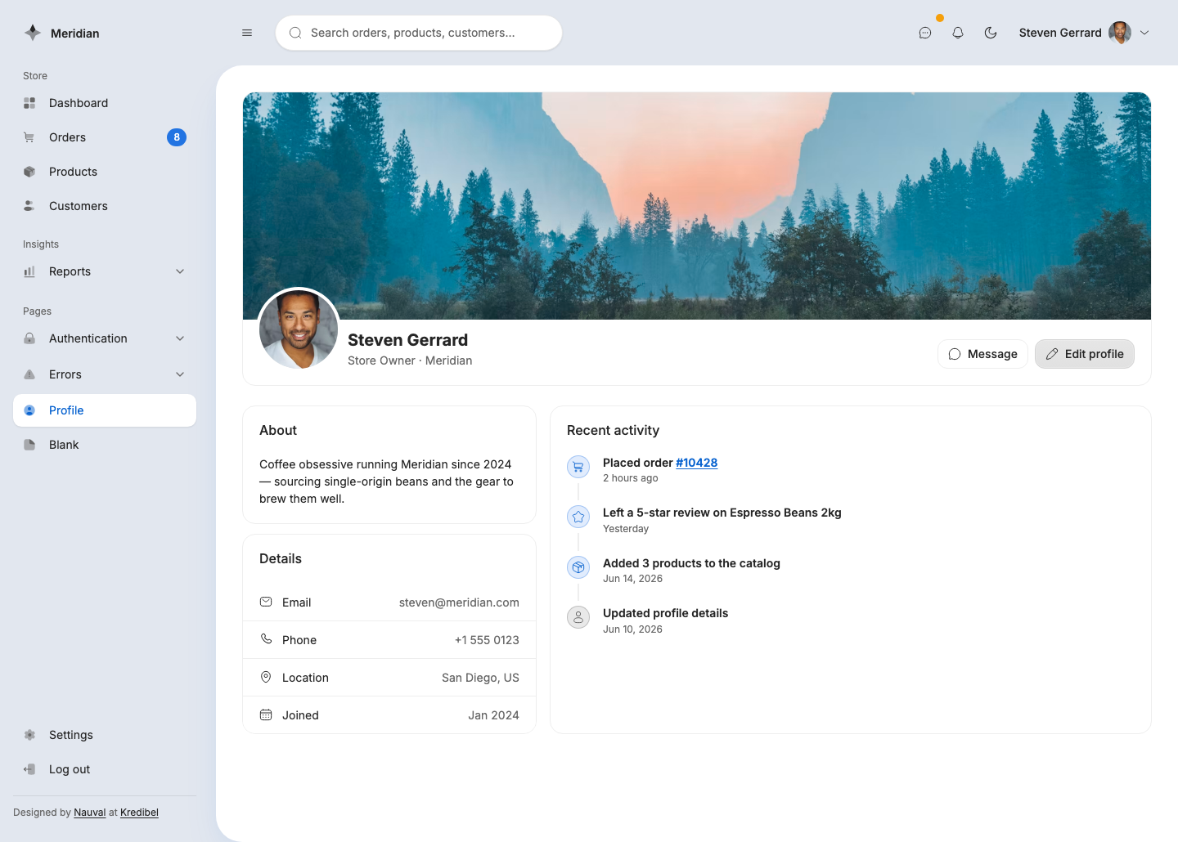Screen dimensions: 1178x842
Task: Click the forest cover banner image
Action: [x=697, y=206]
